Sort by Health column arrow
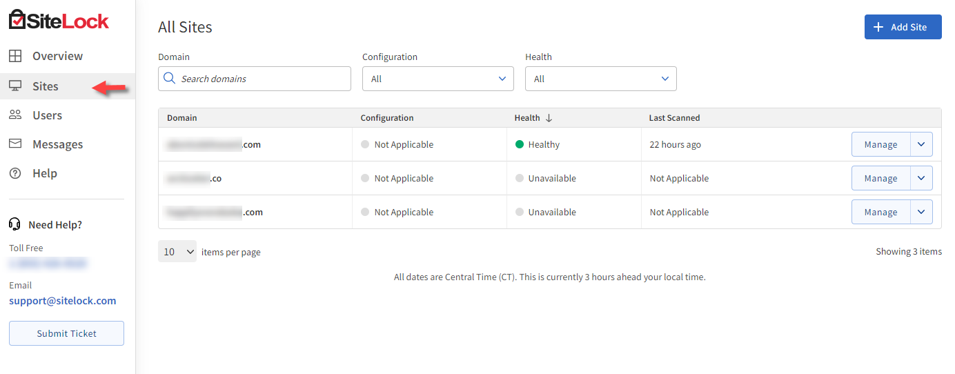 [x=549, y=118]
